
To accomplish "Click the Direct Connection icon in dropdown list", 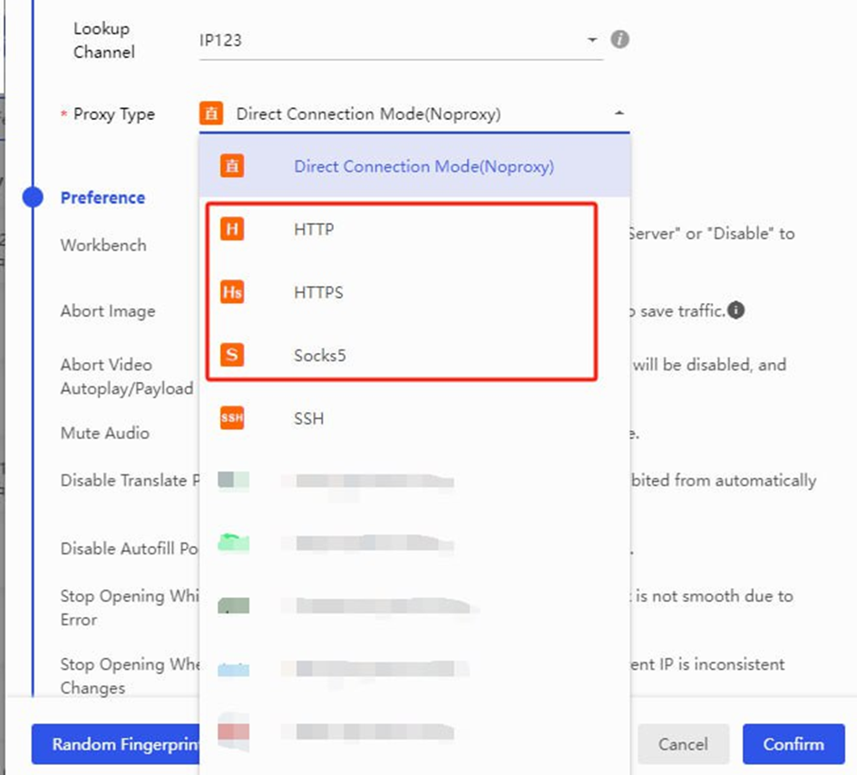I will (x=232, y=166).
